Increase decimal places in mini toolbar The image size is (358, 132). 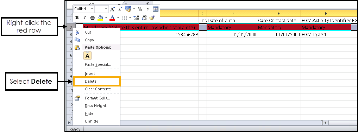(x=136, y=18)
